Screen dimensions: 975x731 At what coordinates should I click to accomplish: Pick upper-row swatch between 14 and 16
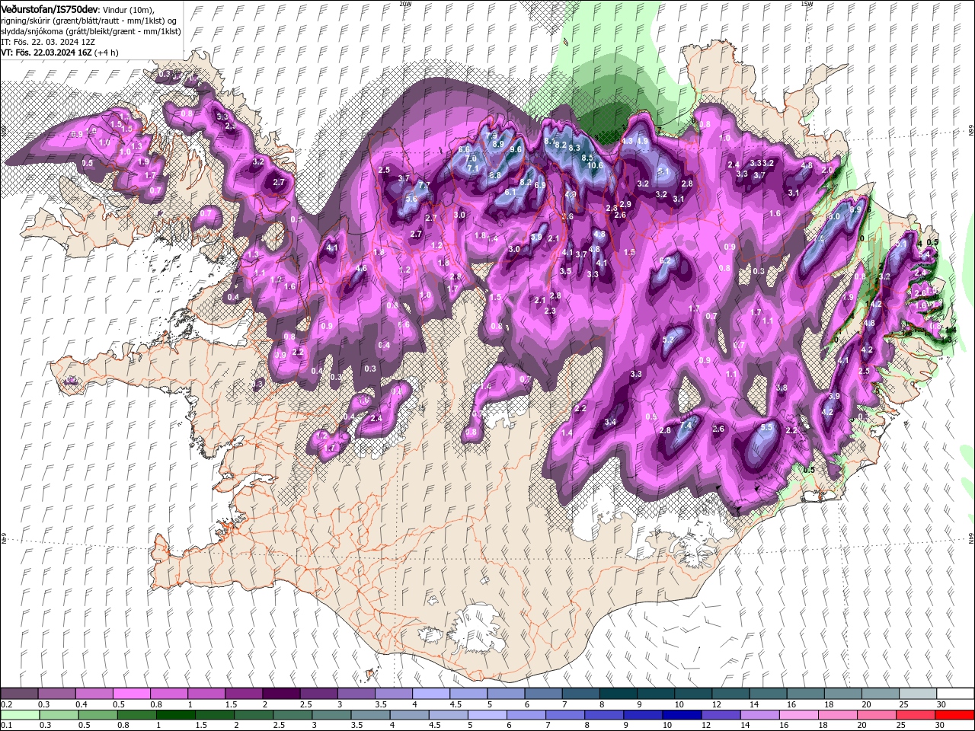(767, 693)
